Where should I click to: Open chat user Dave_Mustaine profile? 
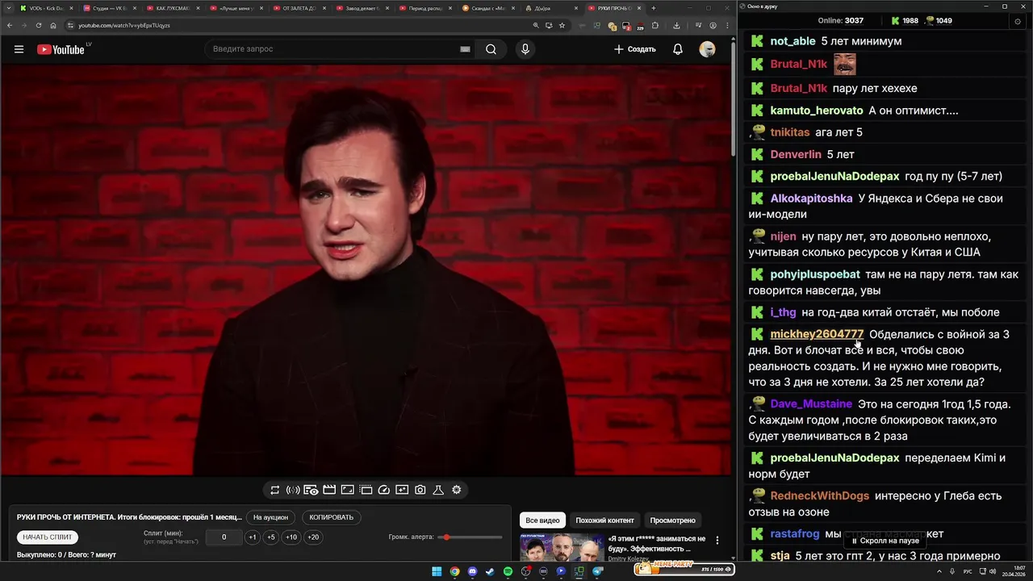(x=811, y=403)
